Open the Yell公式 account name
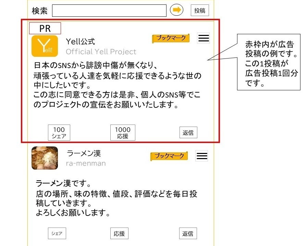This screenshot has width=308, height=246. (80, 41)
